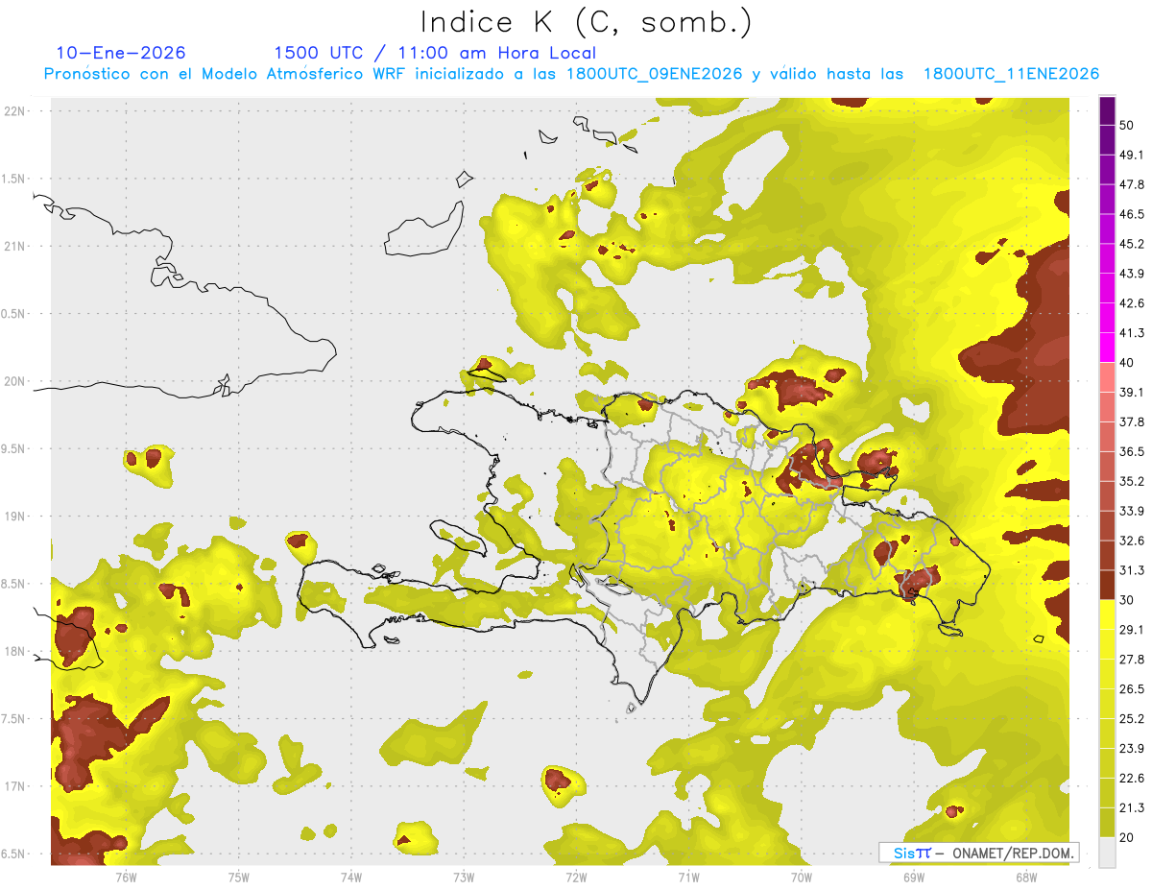Click the "42.6" value on the color scale
1152x890 pixels.
point(1131,303)
